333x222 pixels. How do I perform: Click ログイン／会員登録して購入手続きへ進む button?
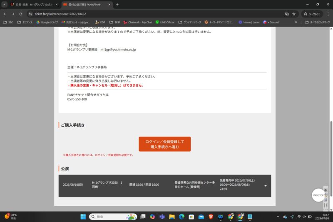(x=164, y=144)
